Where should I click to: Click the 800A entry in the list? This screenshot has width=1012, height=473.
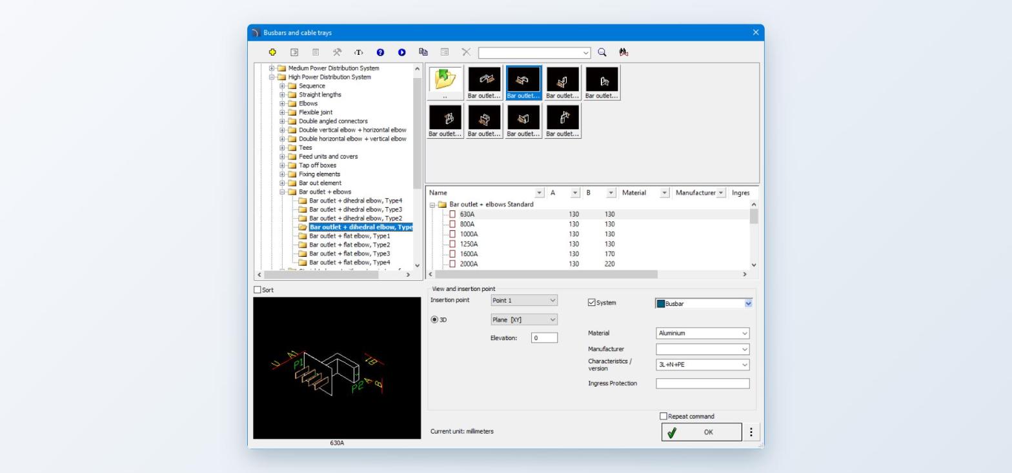pos(467,225)
